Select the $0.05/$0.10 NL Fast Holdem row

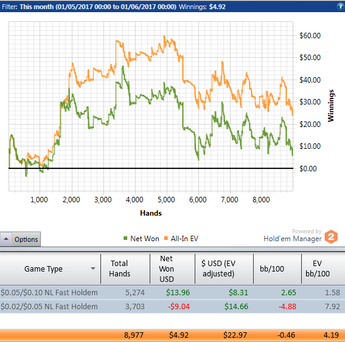coord(173,292)
